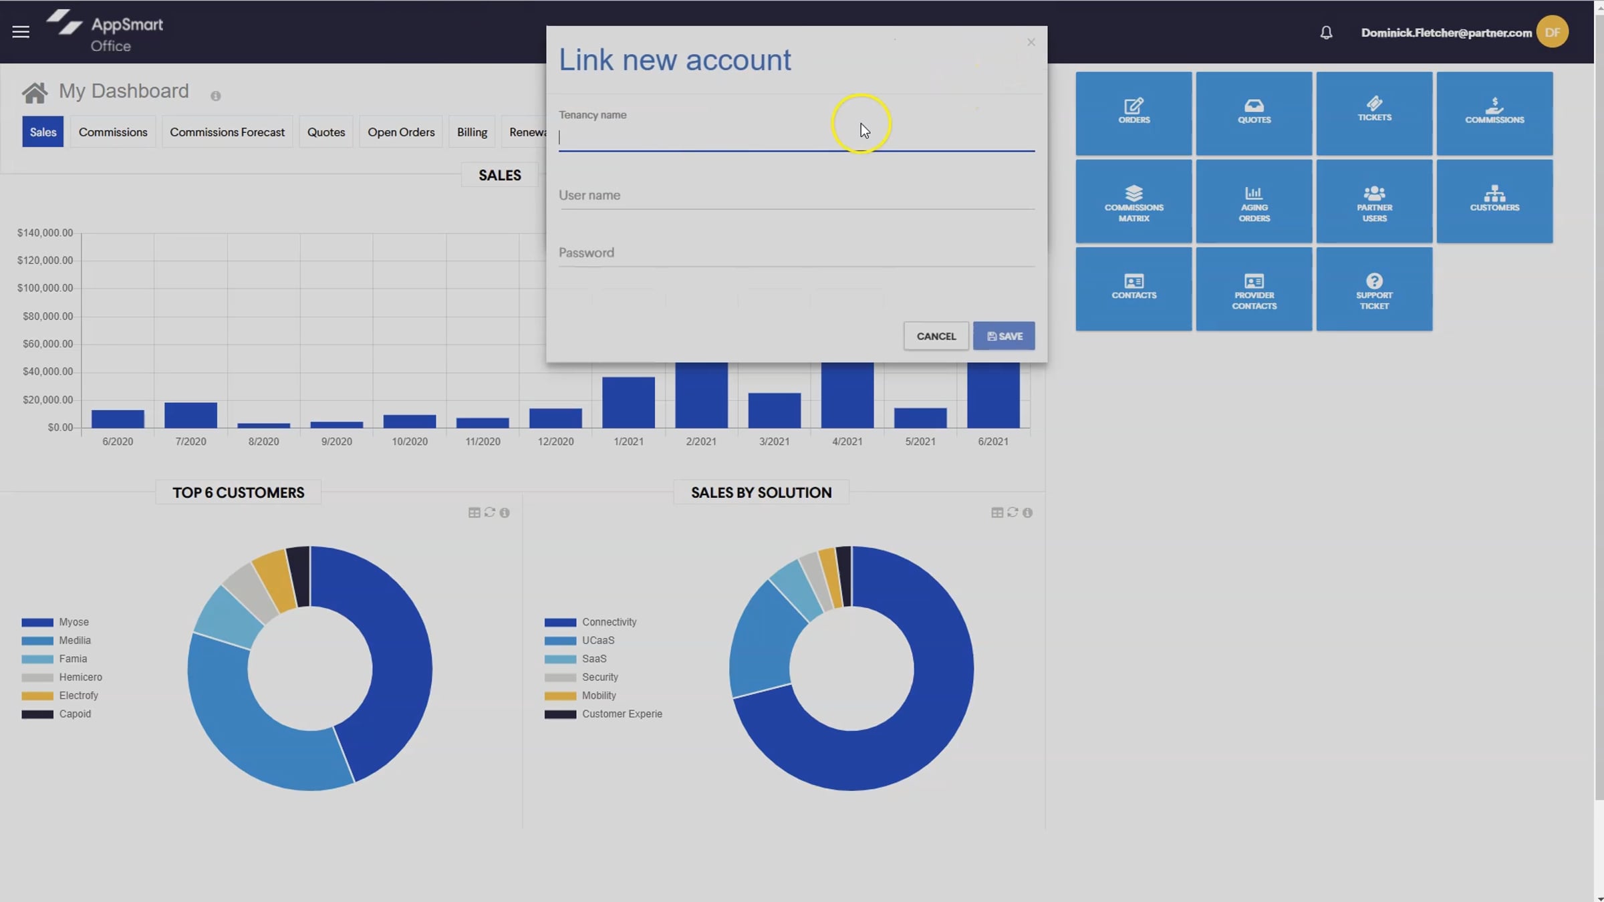Toggle Myose legend color swatch
The height and width of the screenshot is (902, 1604).
point(37,622)
